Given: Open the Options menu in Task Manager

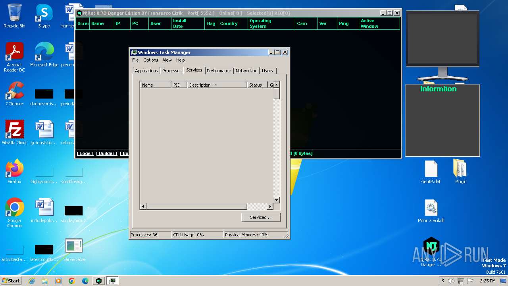Looking at the screenshot, I should pos(151,60).
